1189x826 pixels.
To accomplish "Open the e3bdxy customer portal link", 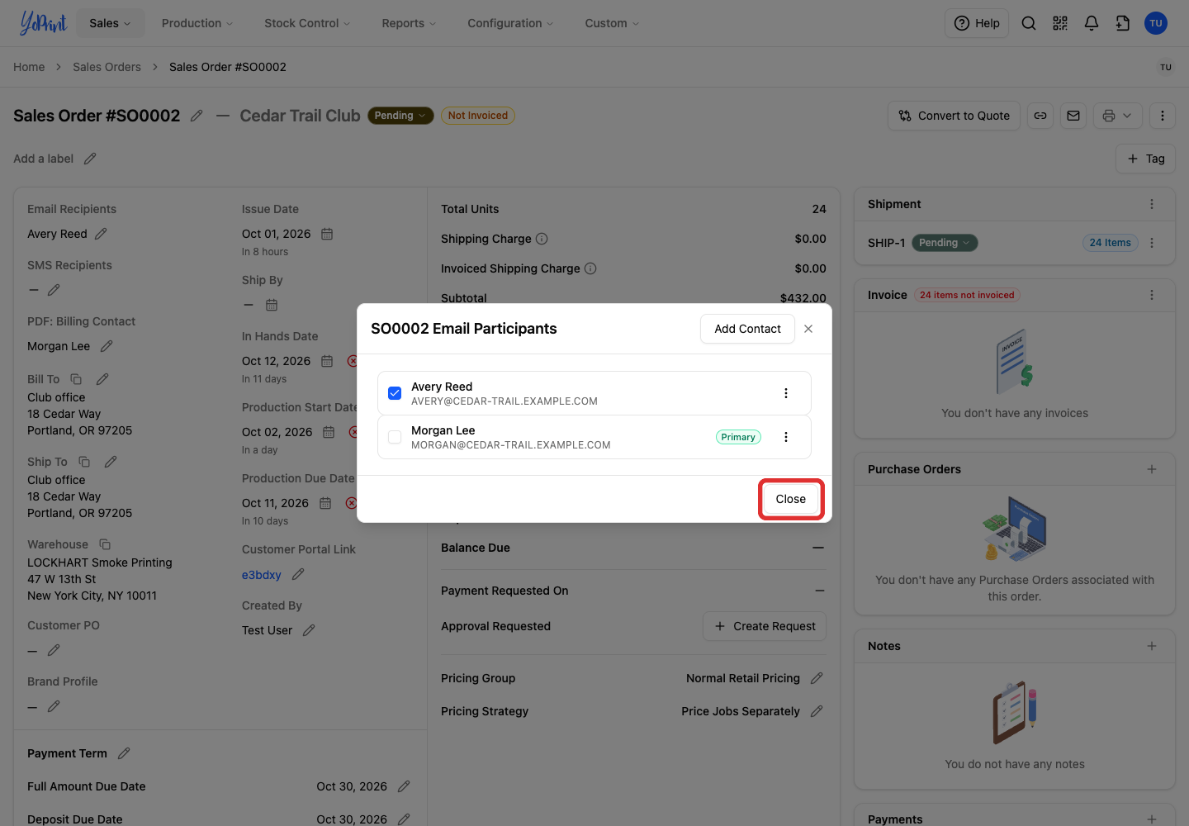I will pos(262,575).
